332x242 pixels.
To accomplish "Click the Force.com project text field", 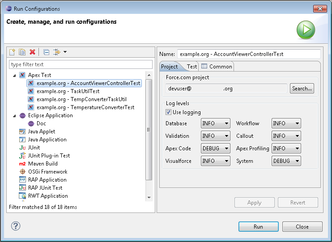I will [226, 89].
